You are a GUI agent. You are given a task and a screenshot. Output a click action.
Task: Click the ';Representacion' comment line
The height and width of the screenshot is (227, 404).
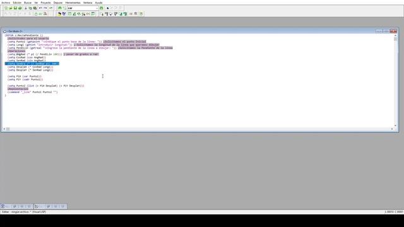(x=18, y=89)
